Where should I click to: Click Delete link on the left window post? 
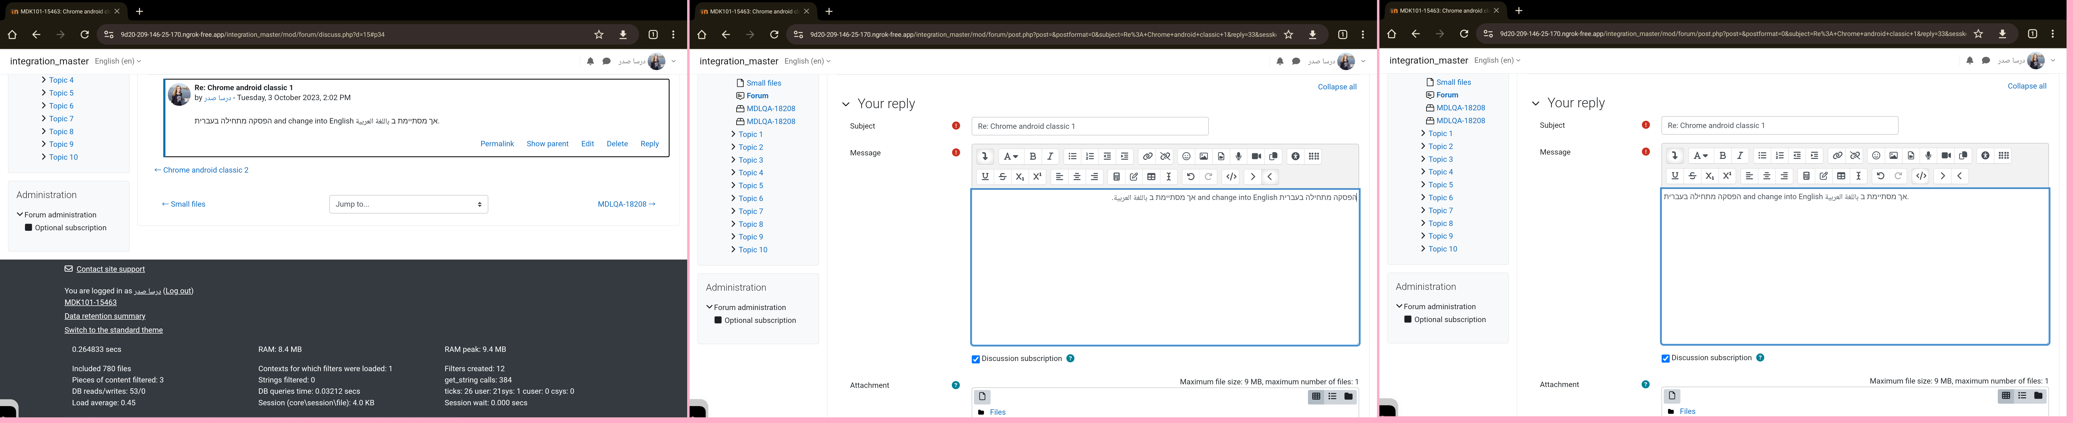pos(617,144)
